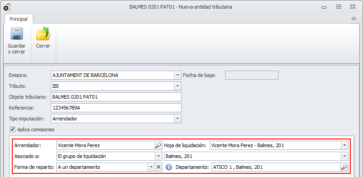Viewport: 363px width, 177px height.
Task: Click the application house icon in title bar
Action: tap(7, 7)
